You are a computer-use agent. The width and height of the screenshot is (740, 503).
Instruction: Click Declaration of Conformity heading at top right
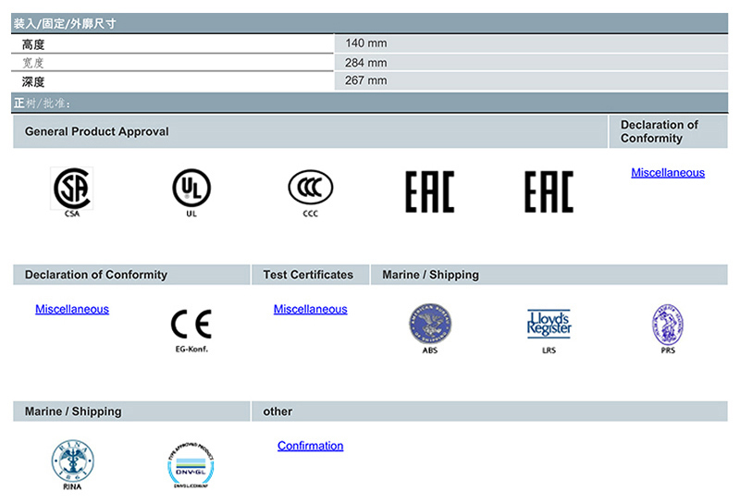tap(660, 131)
